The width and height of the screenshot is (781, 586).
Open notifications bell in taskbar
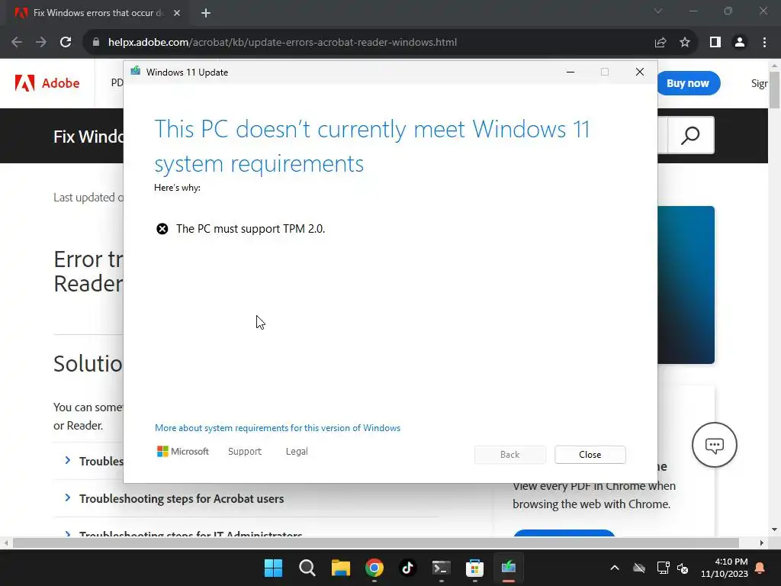760,568
